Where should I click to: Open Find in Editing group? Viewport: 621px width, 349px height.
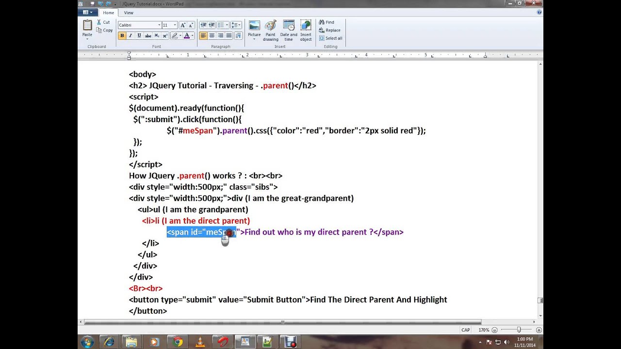click(327, 22)
